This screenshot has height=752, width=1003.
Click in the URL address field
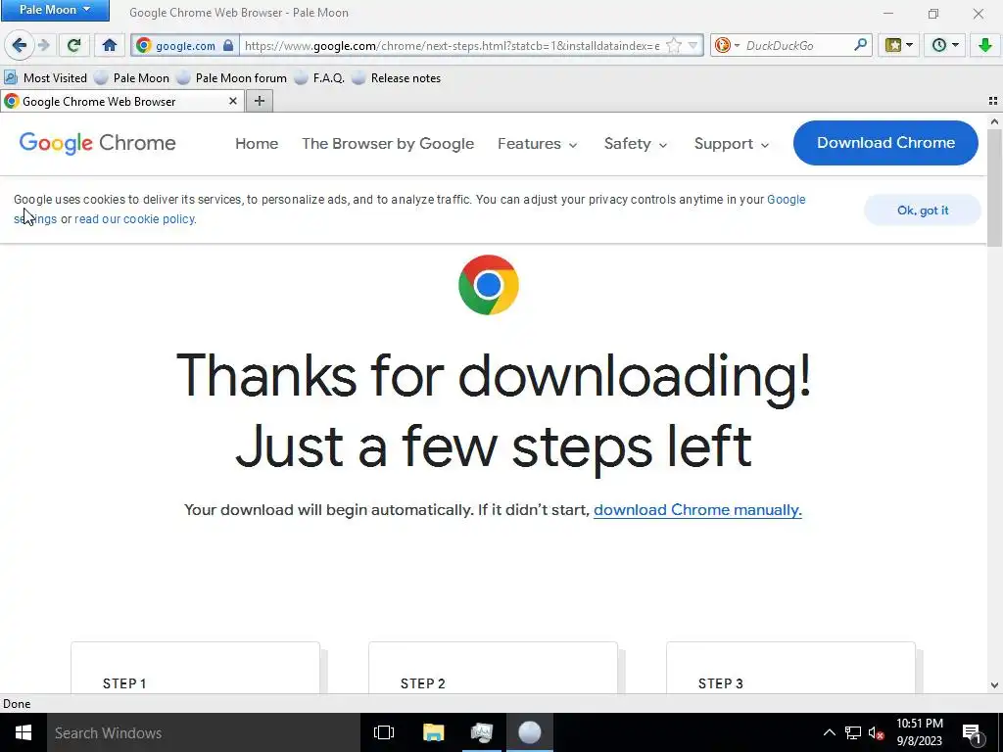coord(452,45)
